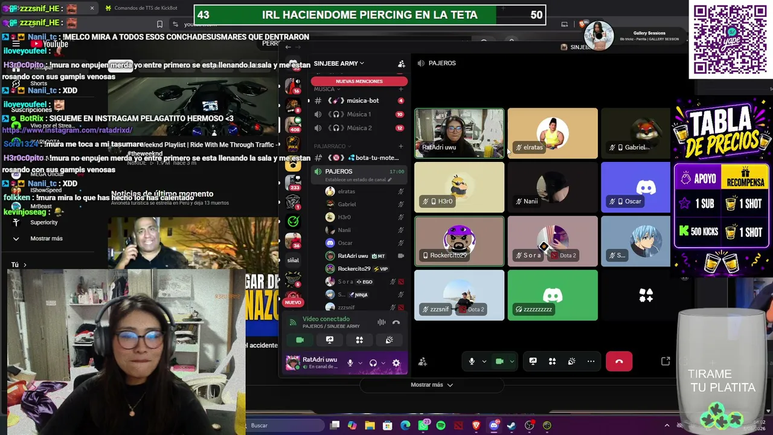Open Spotify from the taskbar
Viewport: 773px width, 435px height.
441,425
